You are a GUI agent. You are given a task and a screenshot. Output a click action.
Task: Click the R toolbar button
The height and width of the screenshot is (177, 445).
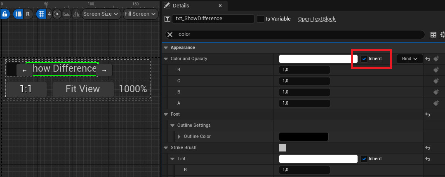pos(28,14)
